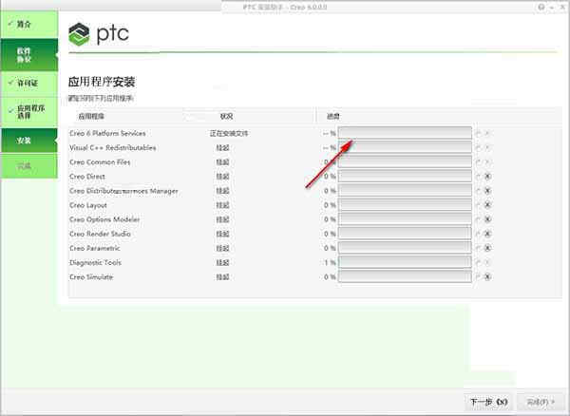Cancel the Creo Simulate installation
570x416 pixels.
tap(488, 276)
